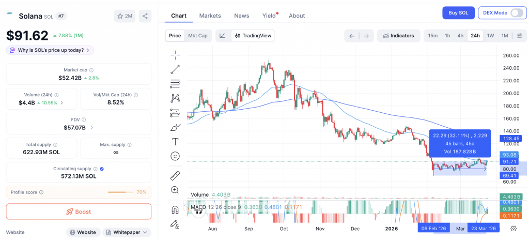Open the Markets tab
Viewport: 529px width, 240px height.
[x=210, y=16]
